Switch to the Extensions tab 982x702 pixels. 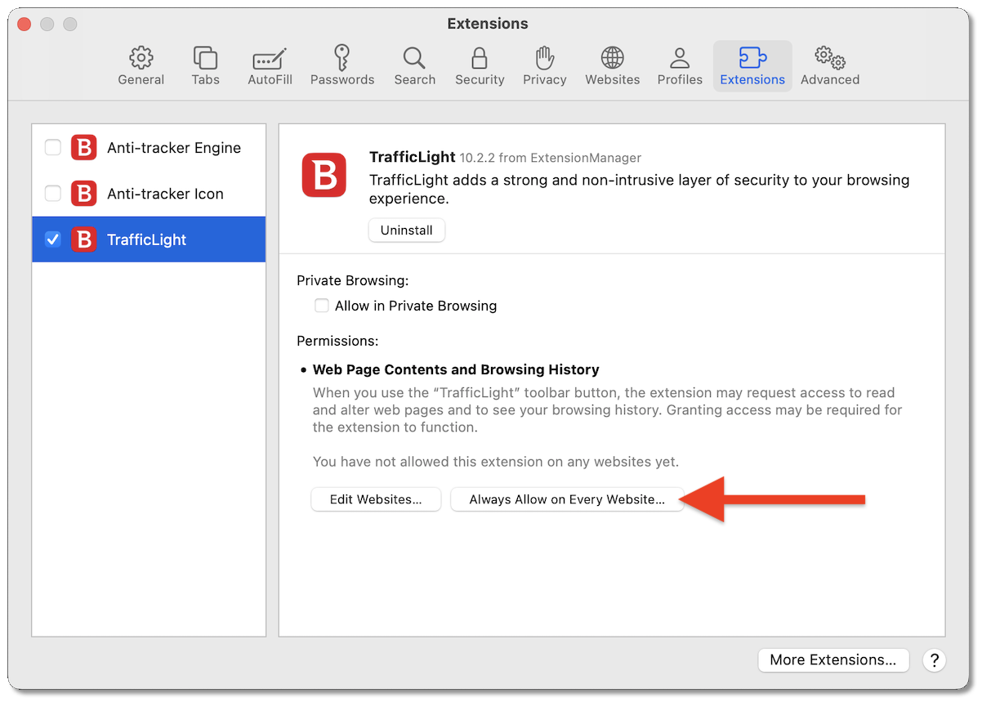coord(752,65)
